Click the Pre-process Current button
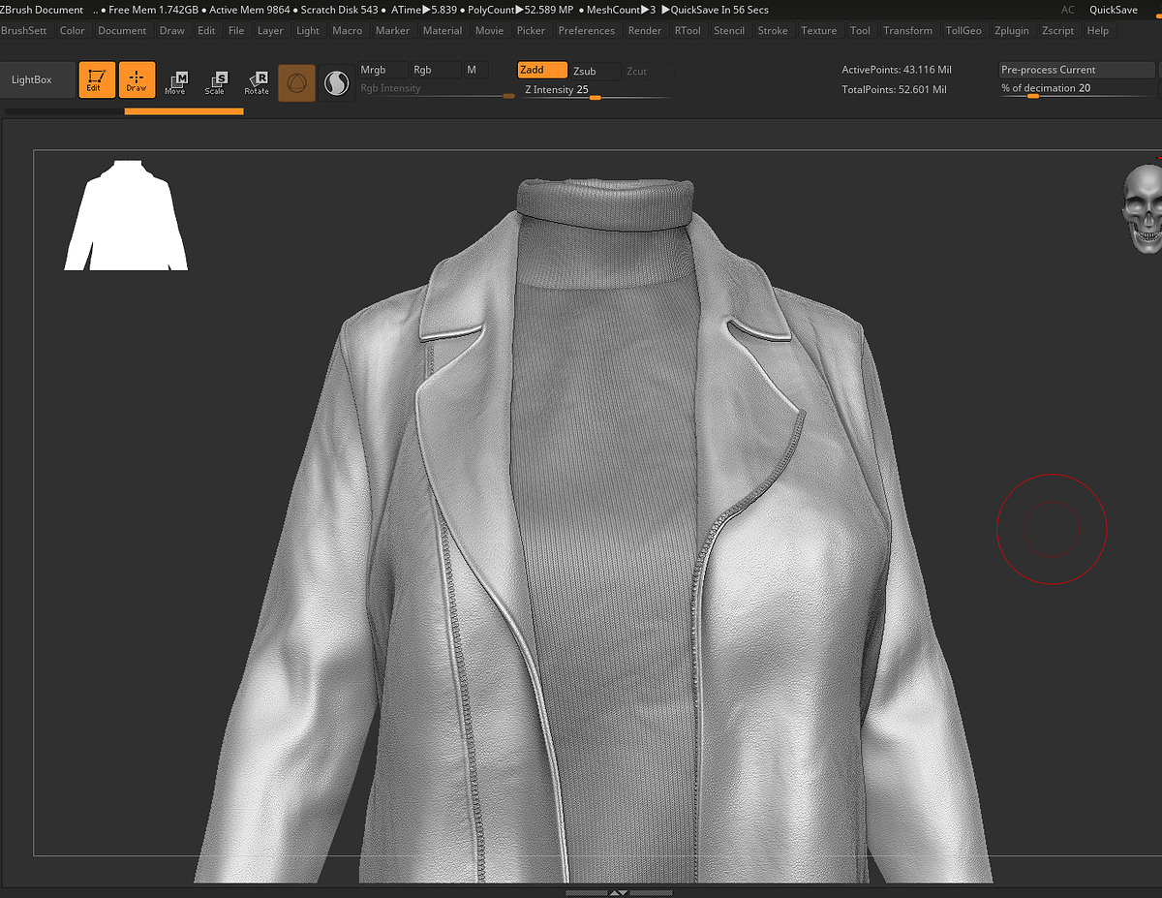Image resolution: width=1162 pixels, height=898 pixels. 1077,70
